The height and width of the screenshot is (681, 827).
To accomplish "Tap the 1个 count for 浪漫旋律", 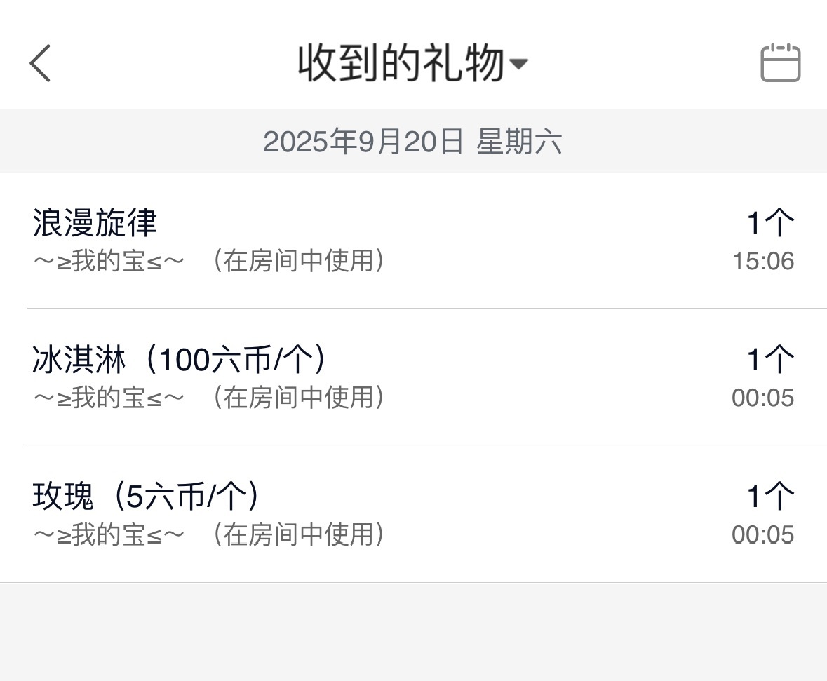I will [x=770, y=224].
